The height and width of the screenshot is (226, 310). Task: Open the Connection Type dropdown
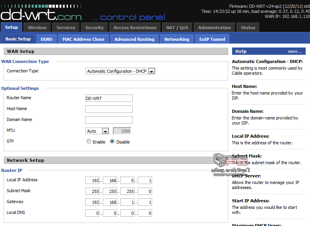click(120, 71)
